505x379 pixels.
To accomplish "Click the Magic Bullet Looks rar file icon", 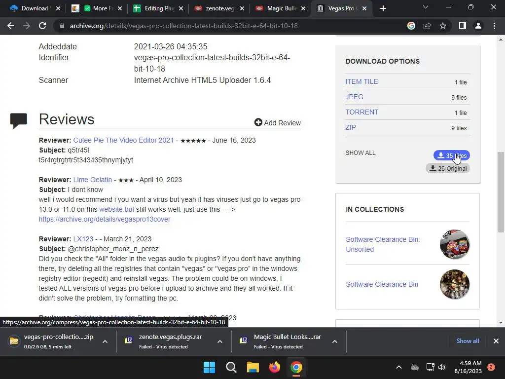I will (x=244, y=340).
